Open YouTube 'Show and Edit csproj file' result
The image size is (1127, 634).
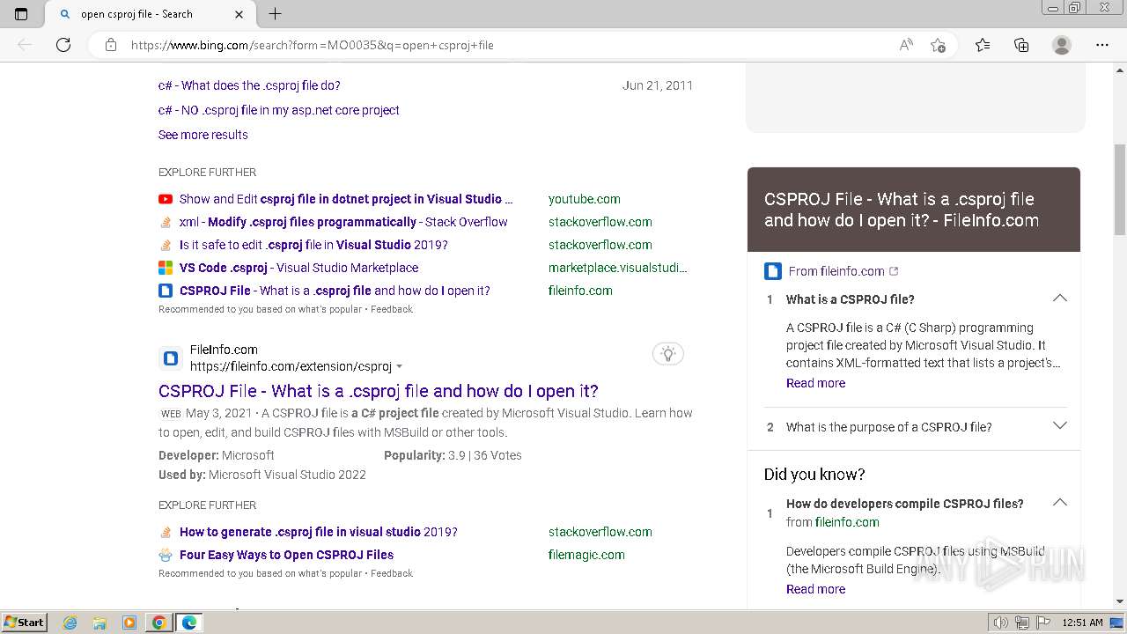click(346, 199)
